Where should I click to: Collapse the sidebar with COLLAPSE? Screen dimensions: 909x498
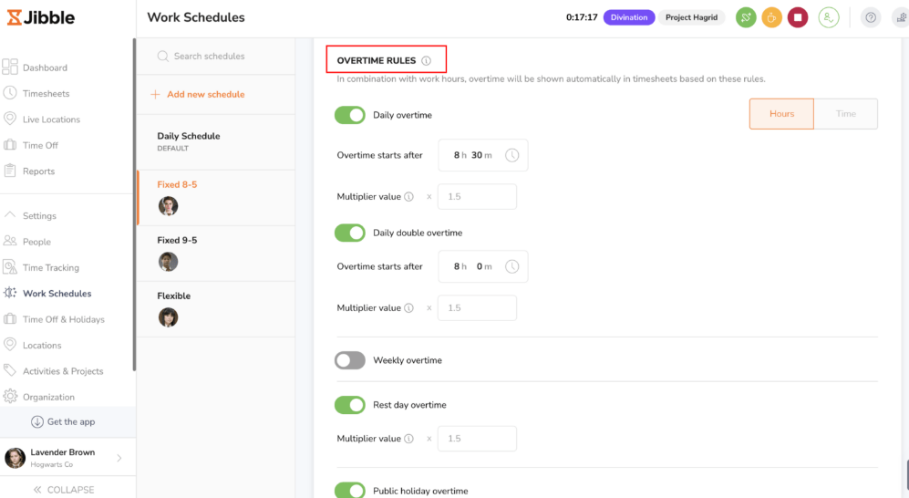pyautogui.click(x=64, y=489)
